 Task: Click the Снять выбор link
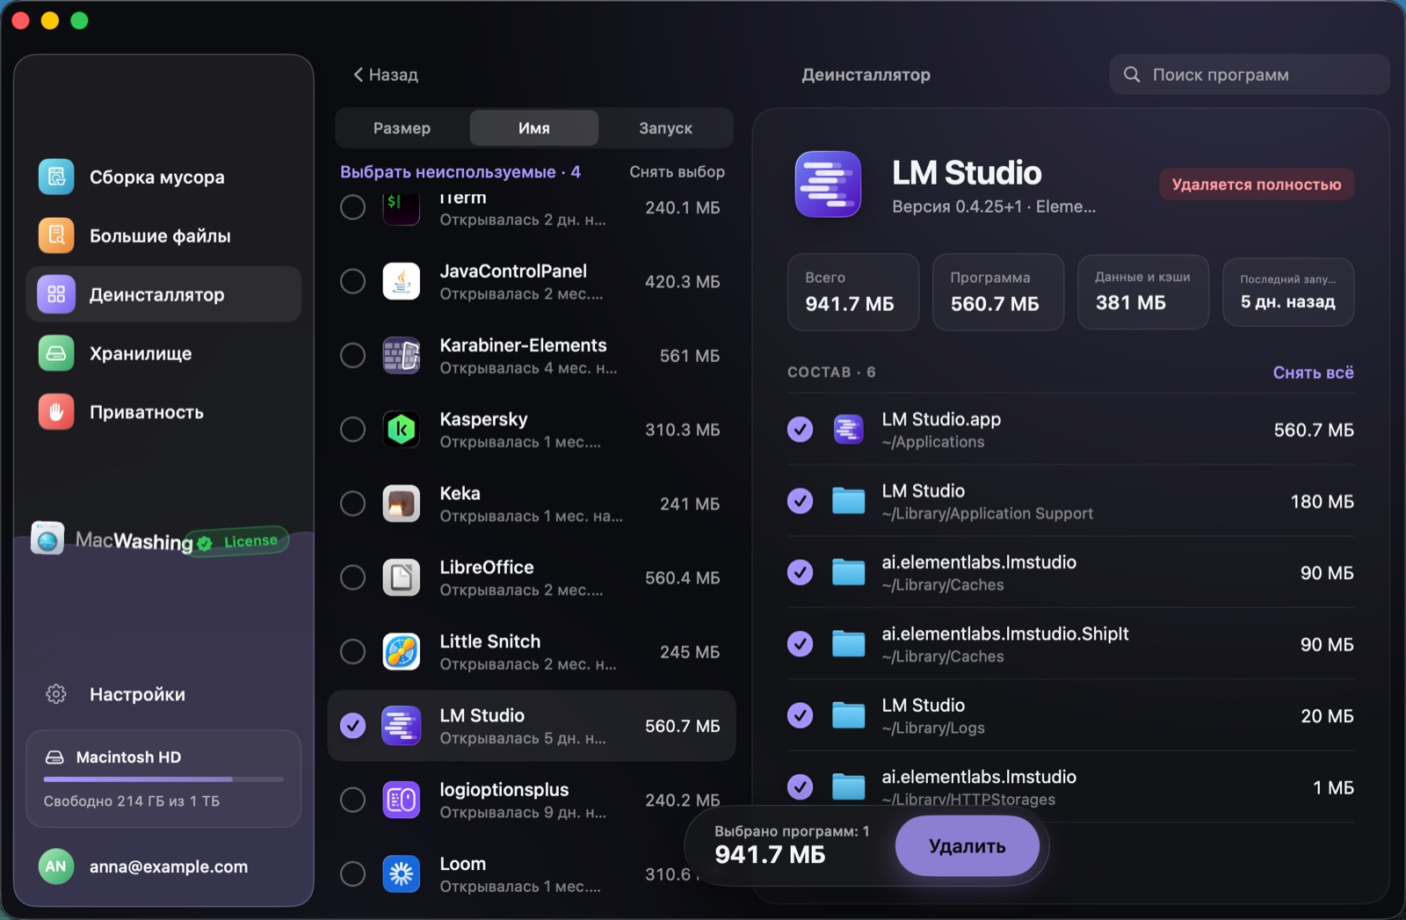point(677,172)
